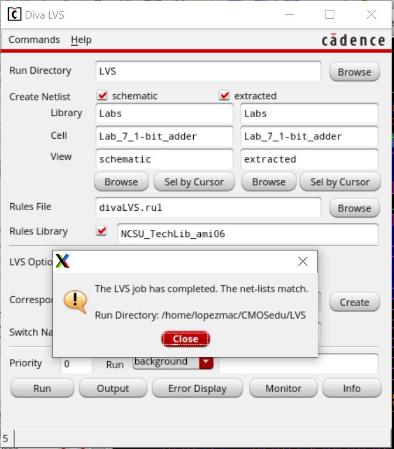The image size is (394, 449).
Task: Click the status bar number 5
Action: 5,438
